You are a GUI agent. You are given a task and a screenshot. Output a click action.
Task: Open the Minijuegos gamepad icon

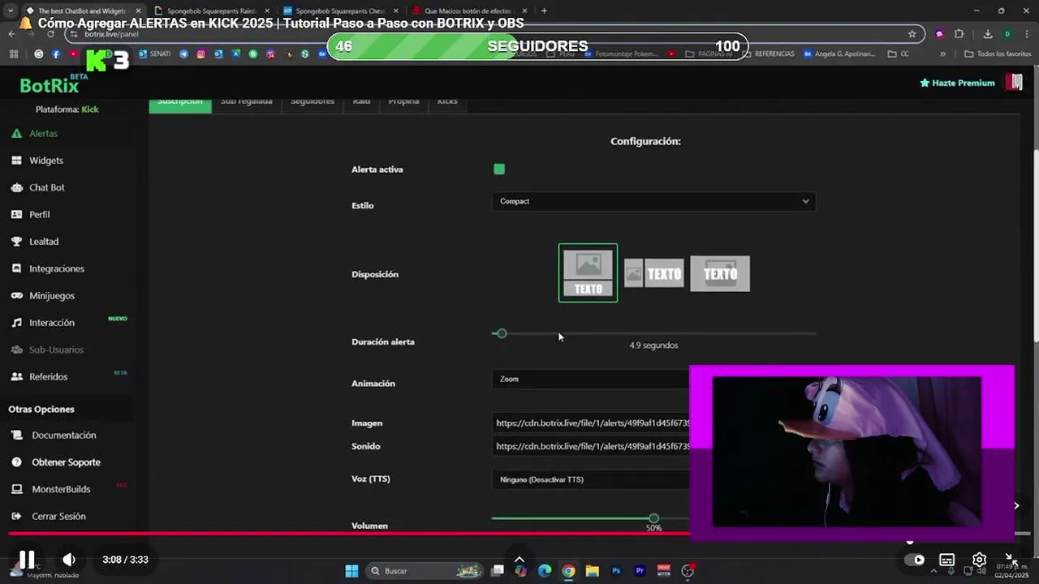click(x=16, y=295)
